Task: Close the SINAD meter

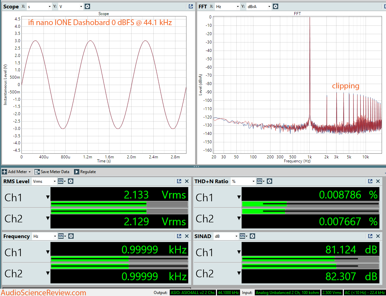Action: pos(378,236)
